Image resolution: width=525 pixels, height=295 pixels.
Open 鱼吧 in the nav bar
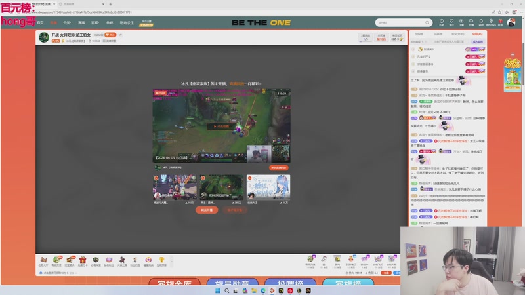110,23
